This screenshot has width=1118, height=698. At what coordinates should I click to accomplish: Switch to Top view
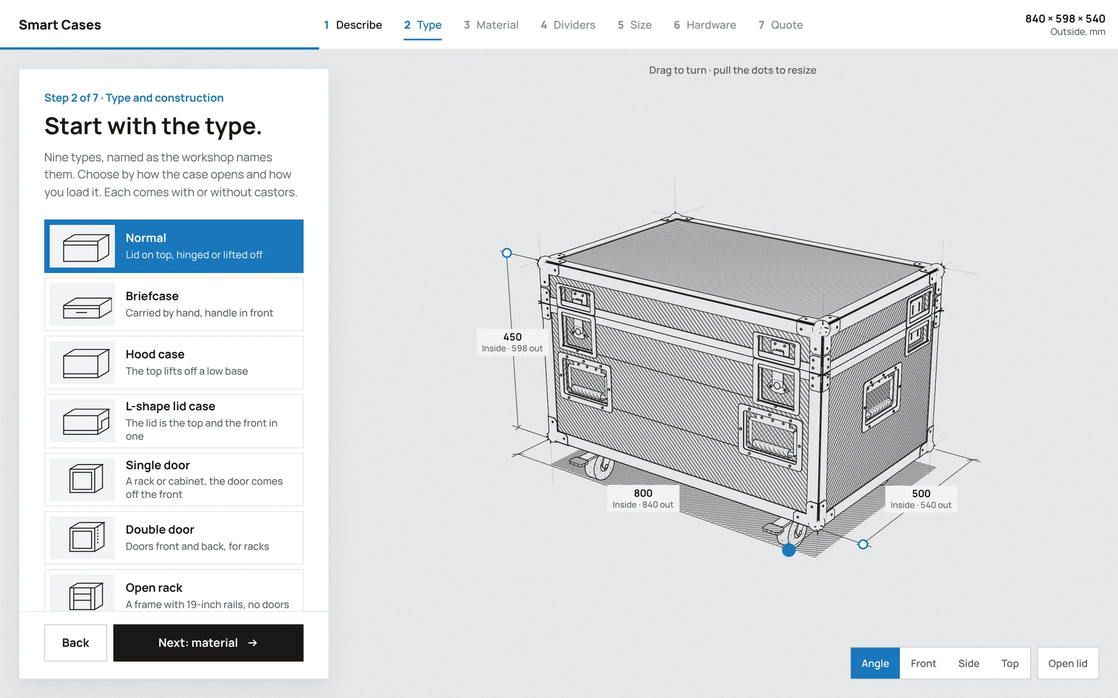pos(1010,663)
